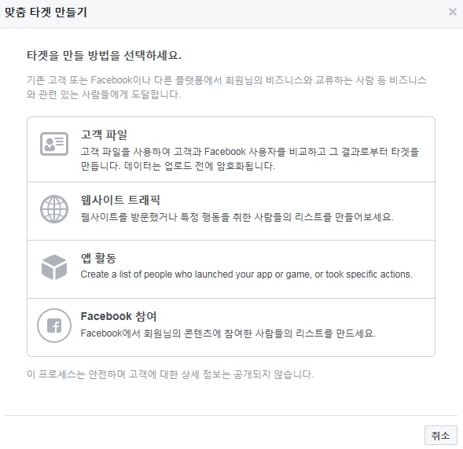Click the intro paragraph about reaching existing customers

point(226,87)
